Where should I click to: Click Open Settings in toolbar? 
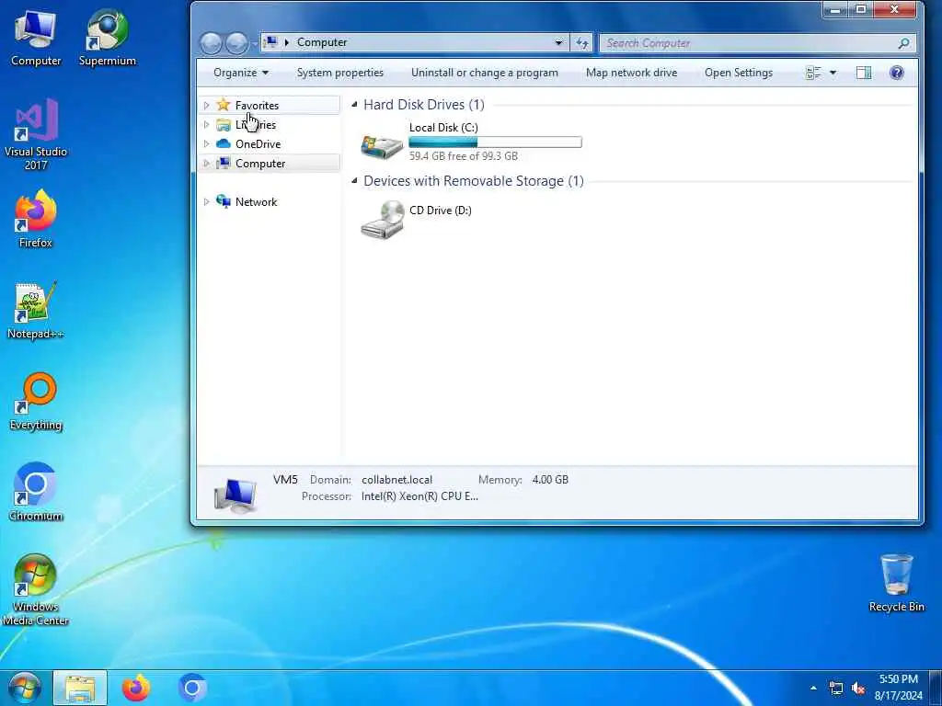(739, 73)
